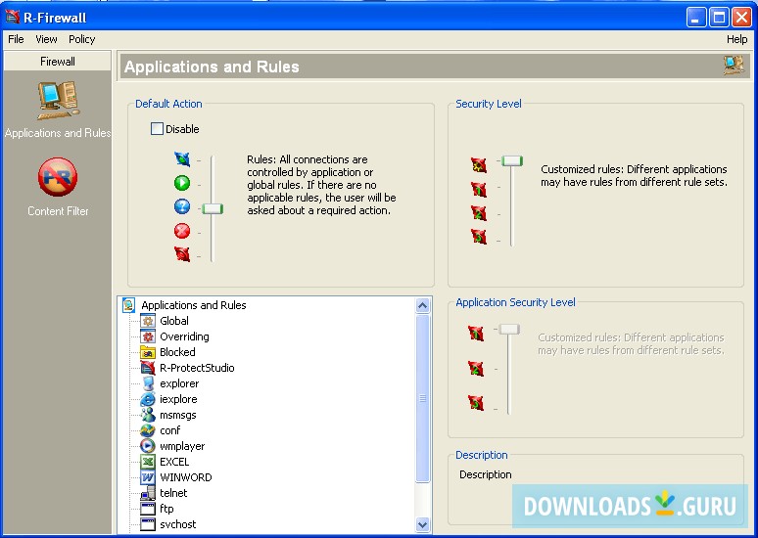Click the Blocked folder icon
This screenshot has width=758, height=538.
[148, 352]
